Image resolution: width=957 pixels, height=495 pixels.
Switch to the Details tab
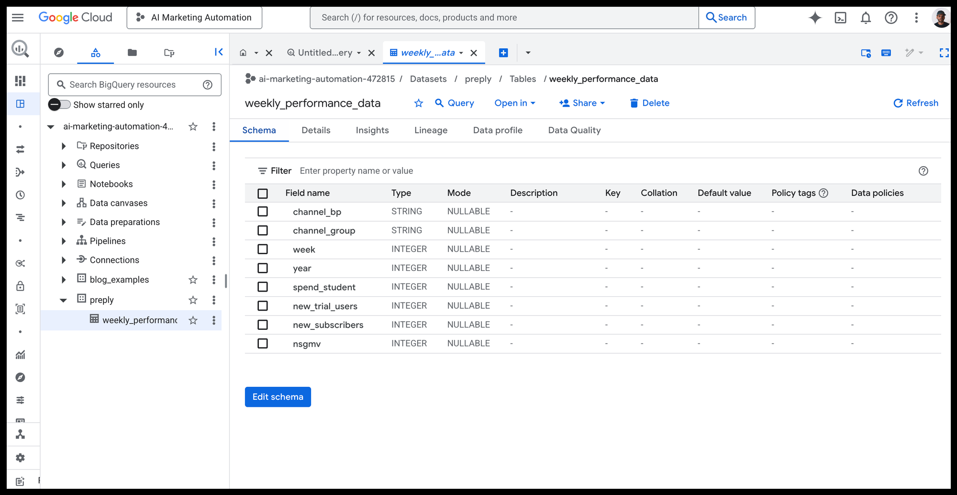tap(316, 130)
